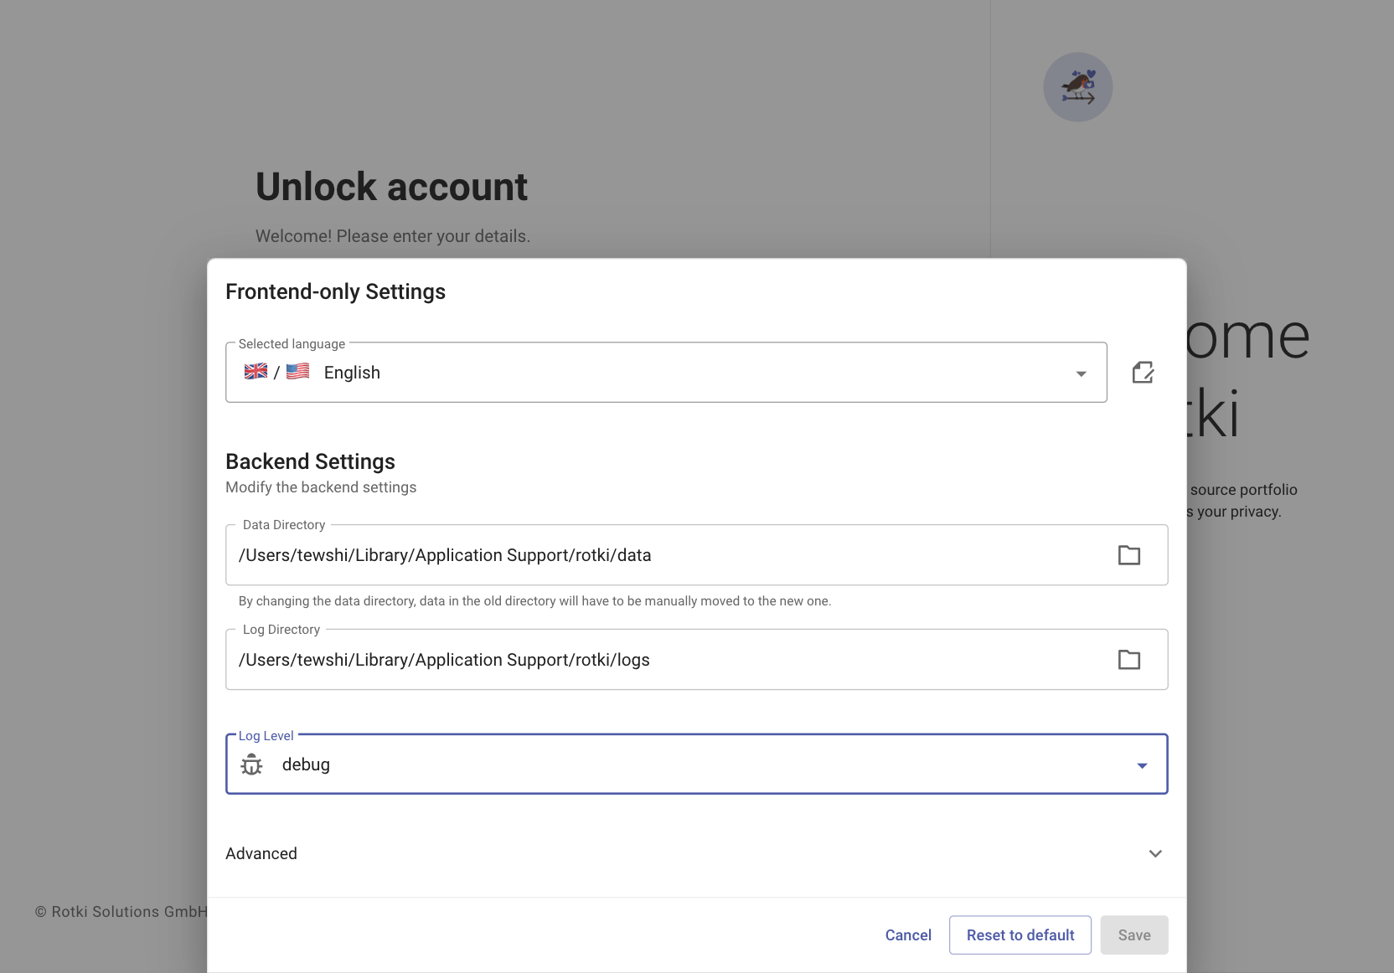Click the edit translations icon beside the language selector
Image resolution: width=1394 pixels, height=973 pixels.
[x=1144, y=372]
